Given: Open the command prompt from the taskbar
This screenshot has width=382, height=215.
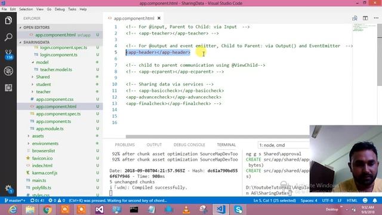Looking at the screenshot, I should pos(134,210).
